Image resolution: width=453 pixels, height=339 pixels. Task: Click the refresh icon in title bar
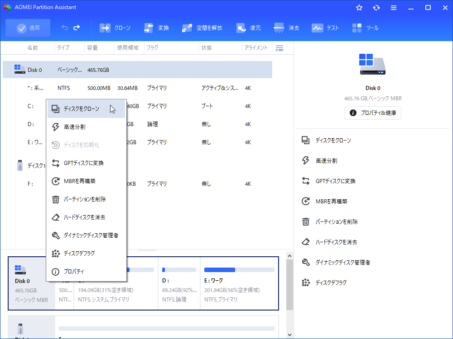(376, 8)
